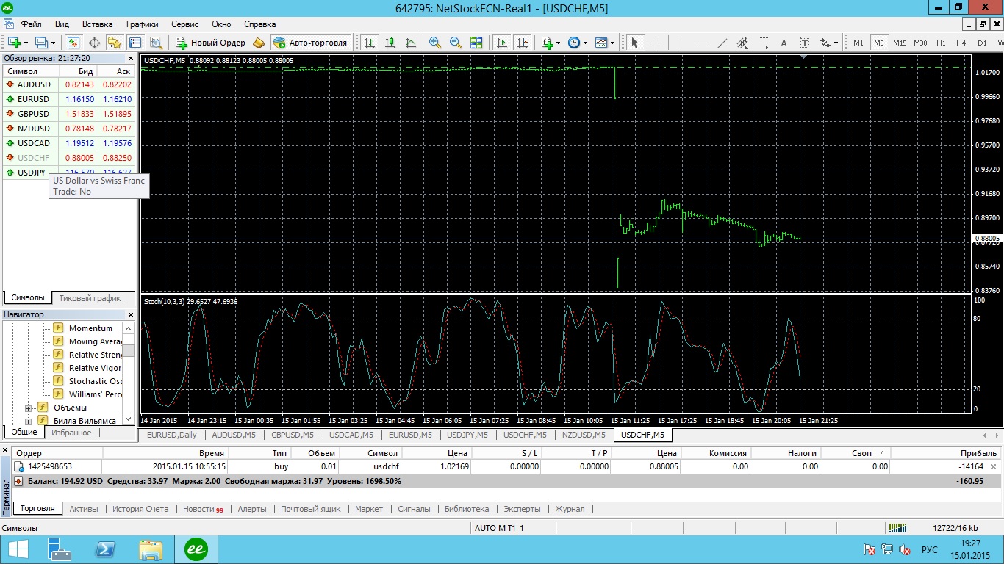Open the EURUSD,Daily chart tab
This screenshot has height=564, width=1004.
[x=171, y=435]
